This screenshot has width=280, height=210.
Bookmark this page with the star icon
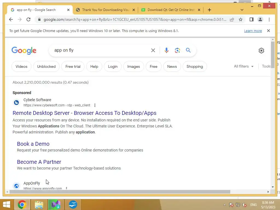[241, 19]
